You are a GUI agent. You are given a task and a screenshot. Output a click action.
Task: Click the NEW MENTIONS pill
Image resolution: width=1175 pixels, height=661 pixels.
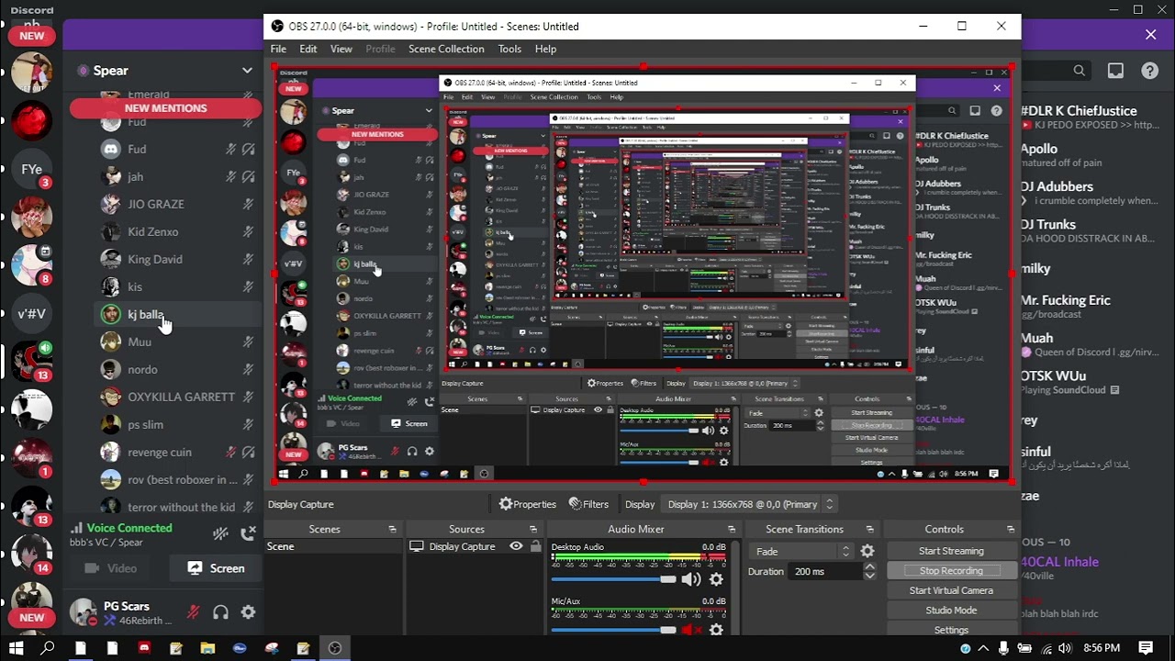165,107
